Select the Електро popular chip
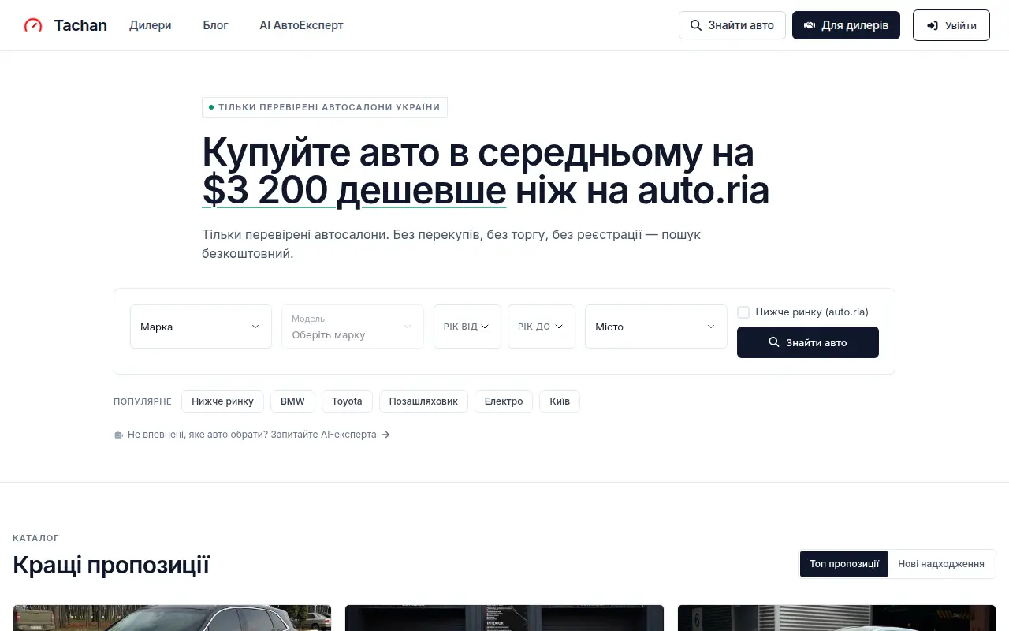 pos(504,401)
